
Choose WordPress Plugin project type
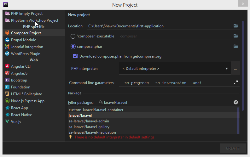point(34,53)
